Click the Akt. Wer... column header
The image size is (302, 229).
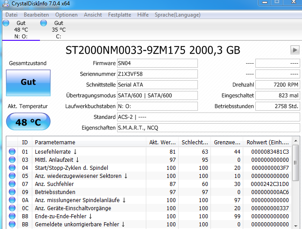pyautogui.click(x=162, y=142)
